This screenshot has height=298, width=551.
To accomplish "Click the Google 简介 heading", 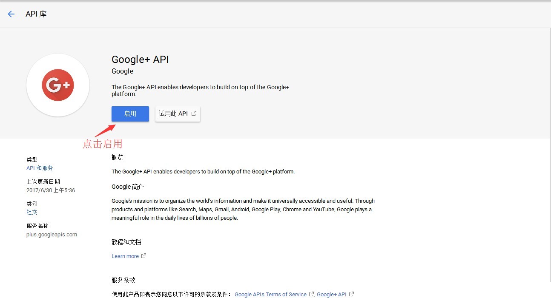I will (128, 187).
